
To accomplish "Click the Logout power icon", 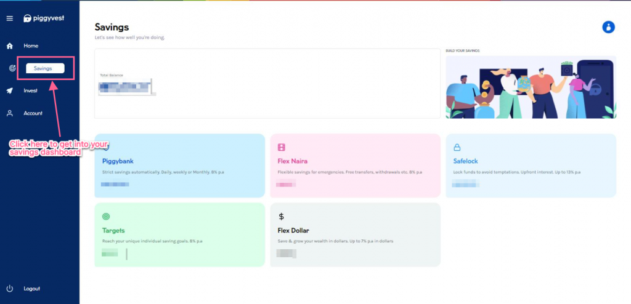I will tap(10, 289).
